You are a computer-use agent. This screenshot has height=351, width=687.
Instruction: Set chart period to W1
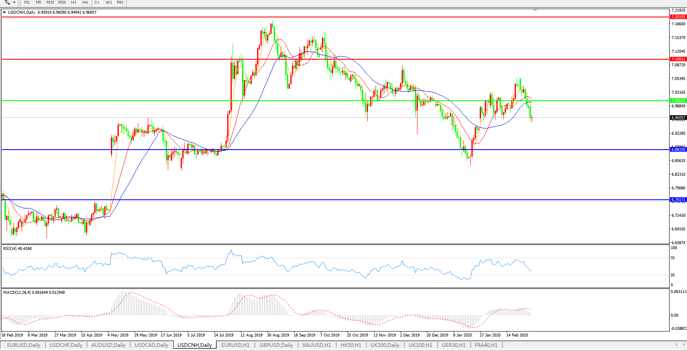[x=109, y=2]
